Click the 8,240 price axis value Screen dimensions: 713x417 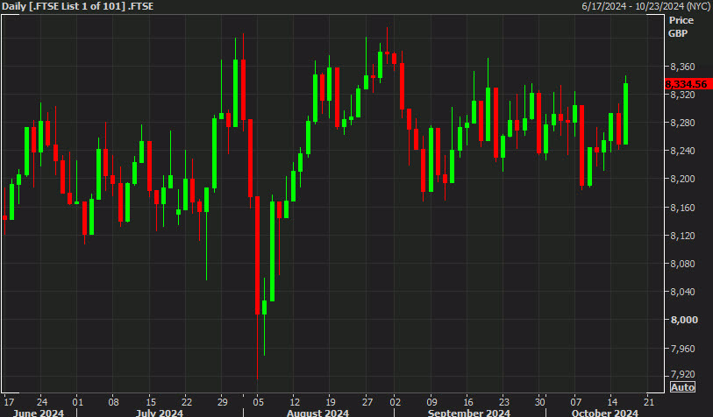[x=682, y=151]
